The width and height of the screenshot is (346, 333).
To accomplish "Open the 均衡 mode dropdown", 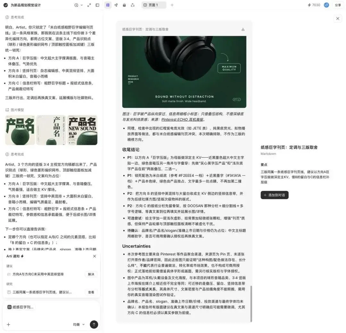I will coord(79,324).
